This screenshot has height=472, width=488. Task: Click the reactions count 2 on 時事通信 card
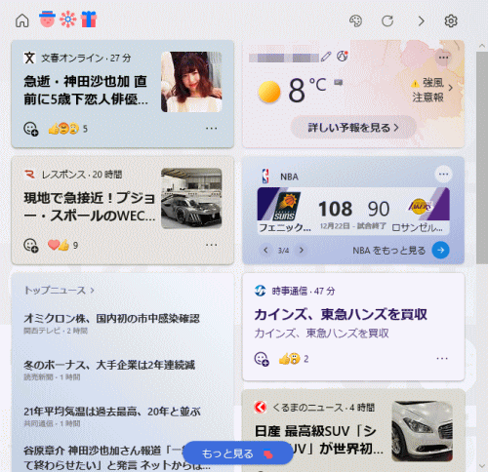pyautogui.click(x=294, y=359)
